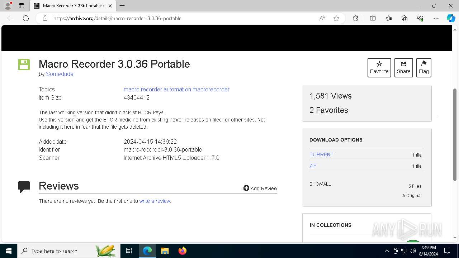Add this page to favorites star
459x258 pixels.
click(x=336, y=18)
